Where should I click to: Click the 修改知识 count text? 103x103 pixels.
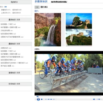click(17, 10)
